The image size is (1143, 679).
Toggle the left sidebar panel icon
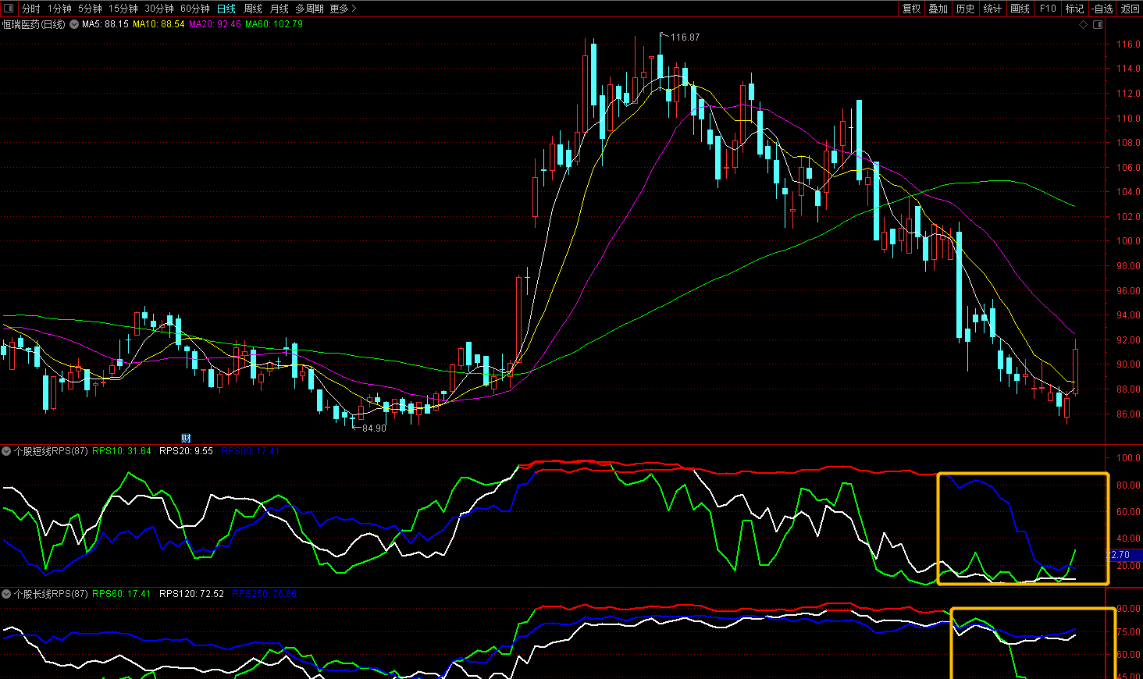pos(9,9)
